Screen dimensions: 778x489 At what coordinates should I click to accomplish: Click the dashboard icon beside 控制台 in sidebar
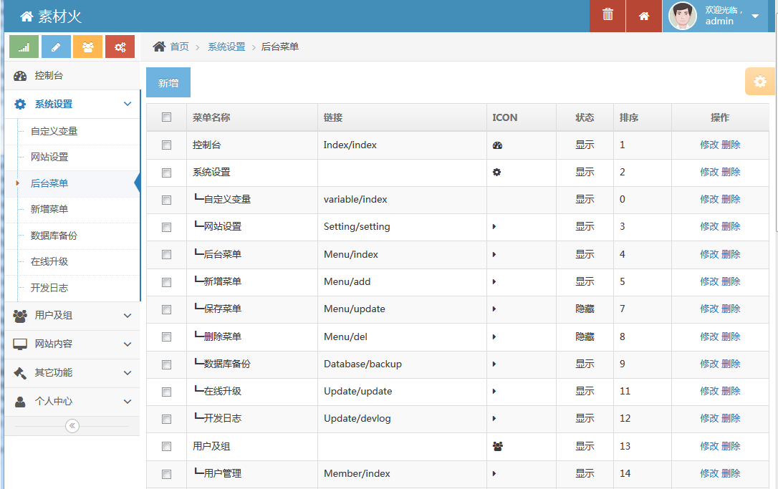(20, 76)
